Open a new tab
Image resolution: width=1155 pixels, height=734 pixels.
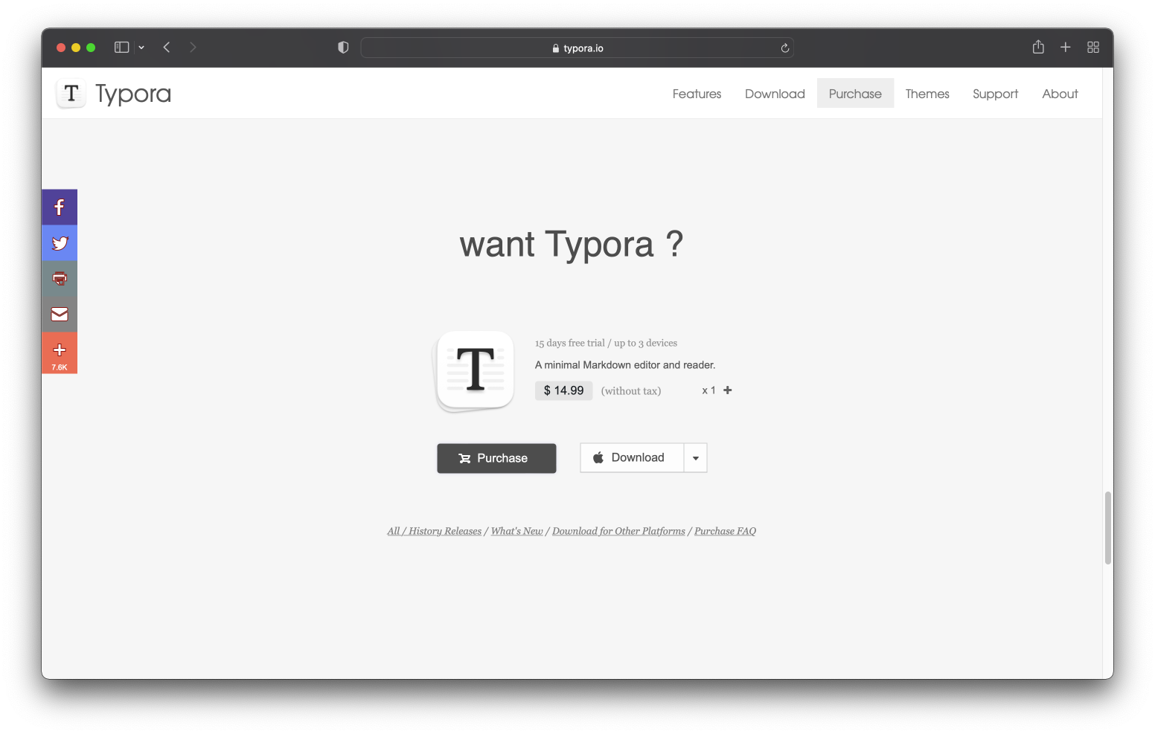[1066, 48]
